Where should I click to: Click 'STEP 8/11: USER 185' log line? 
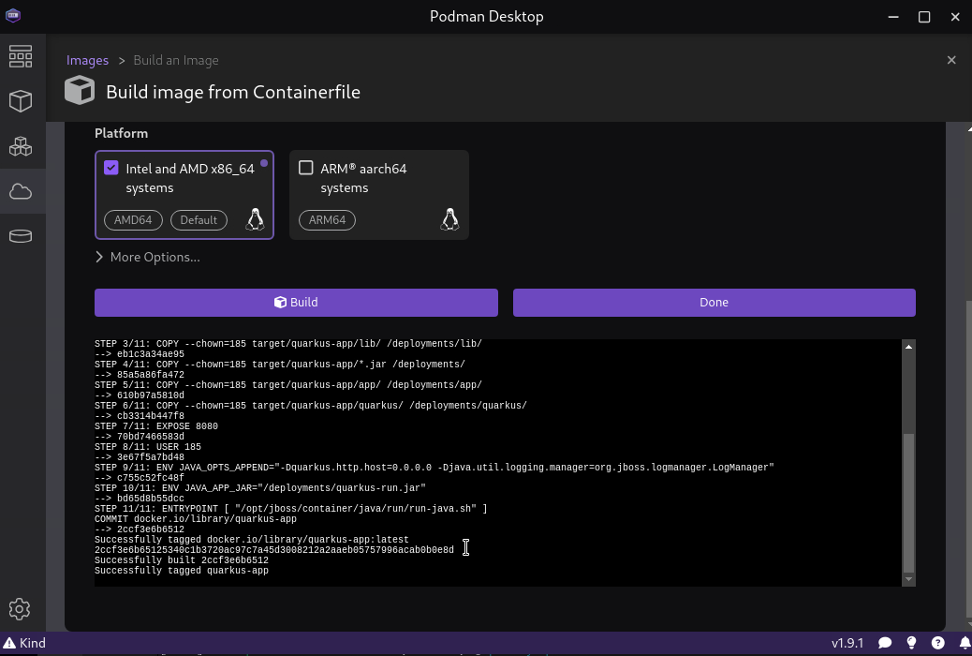point(148,446)
